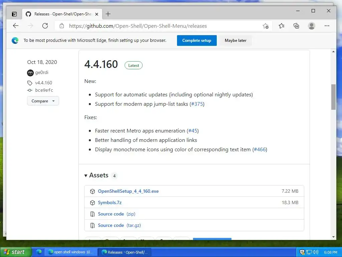The height and width of the screenshot is (257, 342).
Task: Open issue #466 link
Action: tap(260, 150)
